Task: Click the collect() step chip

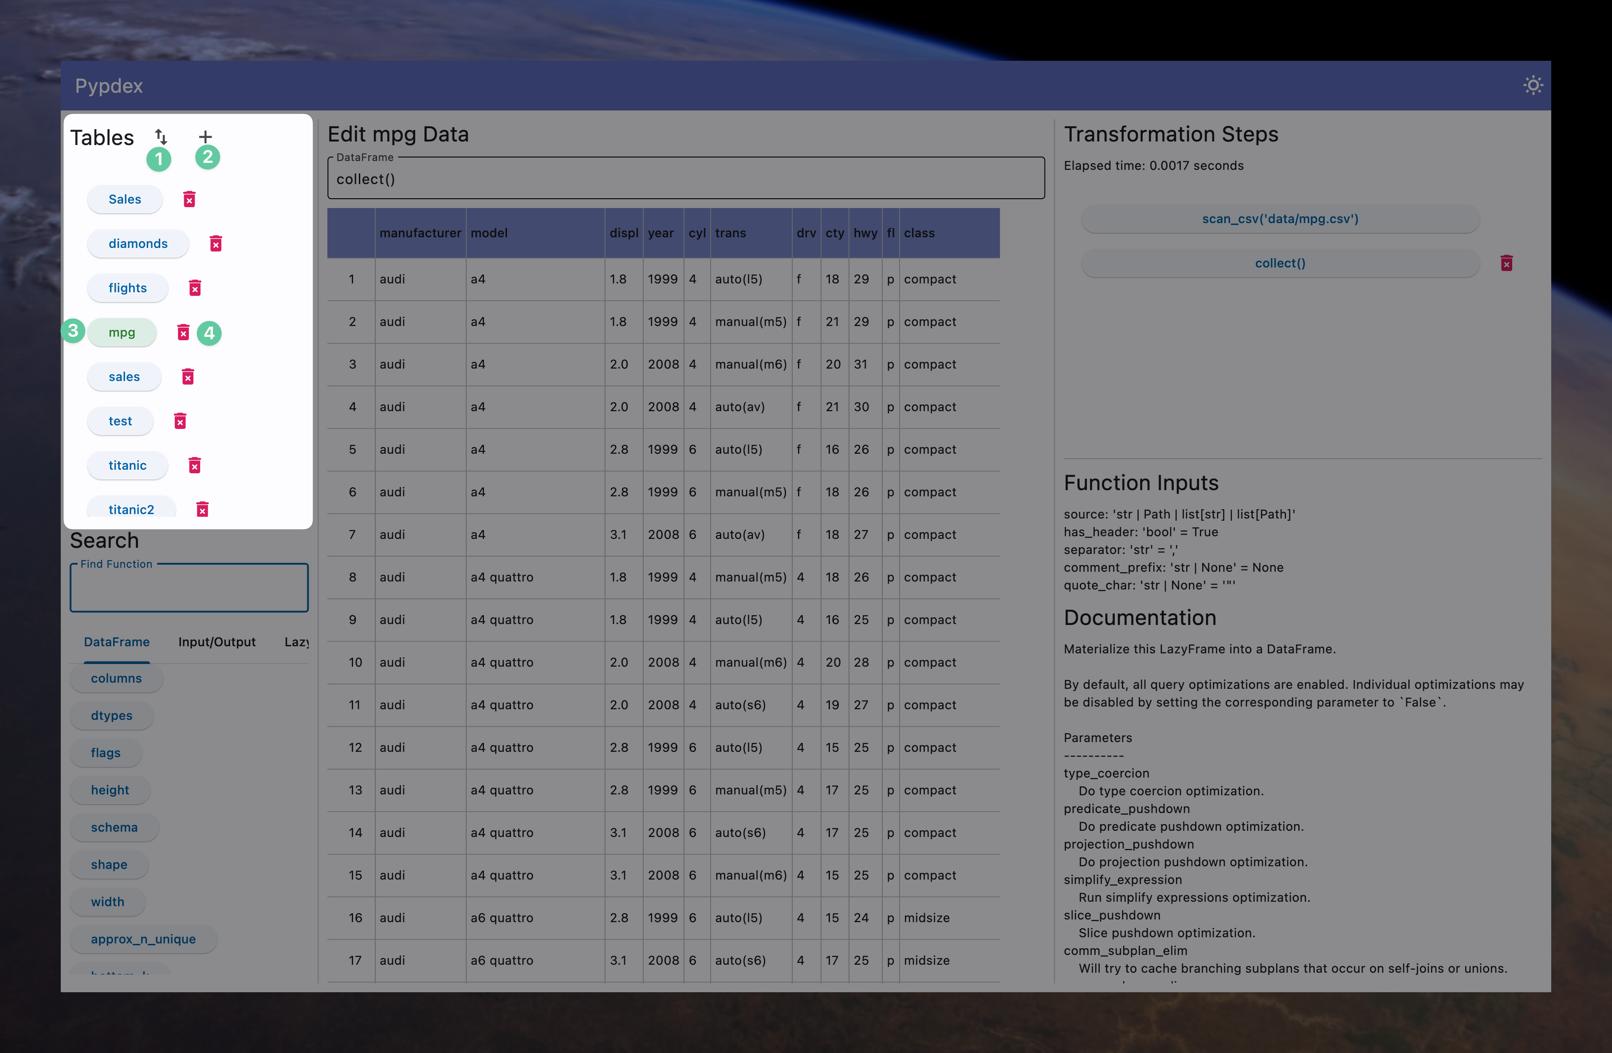Action: point(1279,263)
